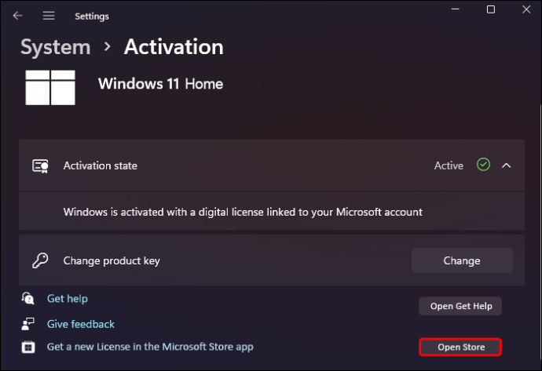Click the Windows logo icon
The height and width of the screenshot is (371, 542).
(50, 87)
